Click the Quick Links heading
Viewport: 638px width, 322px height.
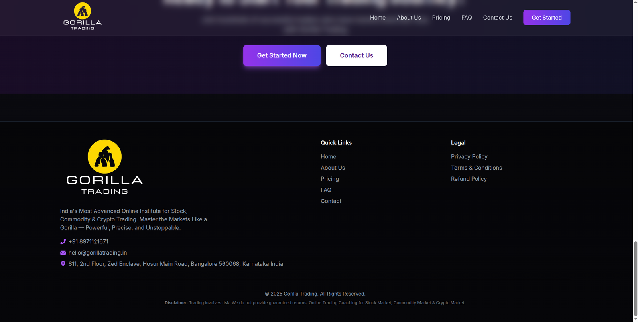click(336, 143)
